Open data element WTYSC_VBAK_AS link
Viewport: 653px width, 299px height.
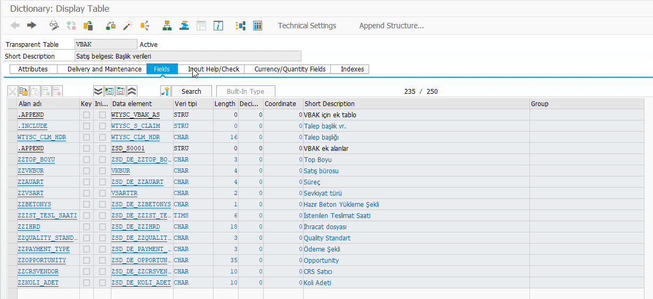point(135,115)
